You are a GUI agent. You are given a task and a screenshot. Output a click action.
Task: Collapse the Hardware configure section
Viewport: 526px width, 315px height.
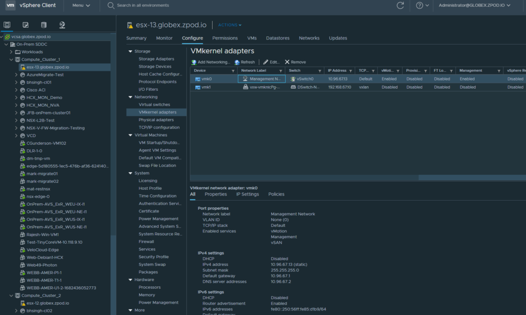pos(130,280)
